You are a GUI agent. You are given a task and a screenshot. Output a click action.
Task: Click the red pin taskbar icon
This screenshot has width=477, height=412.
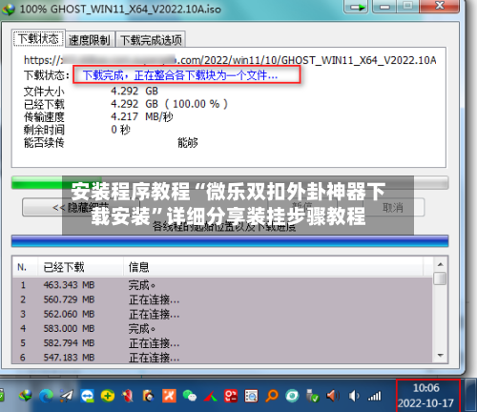pyautogui.click(x=128, y=396)
